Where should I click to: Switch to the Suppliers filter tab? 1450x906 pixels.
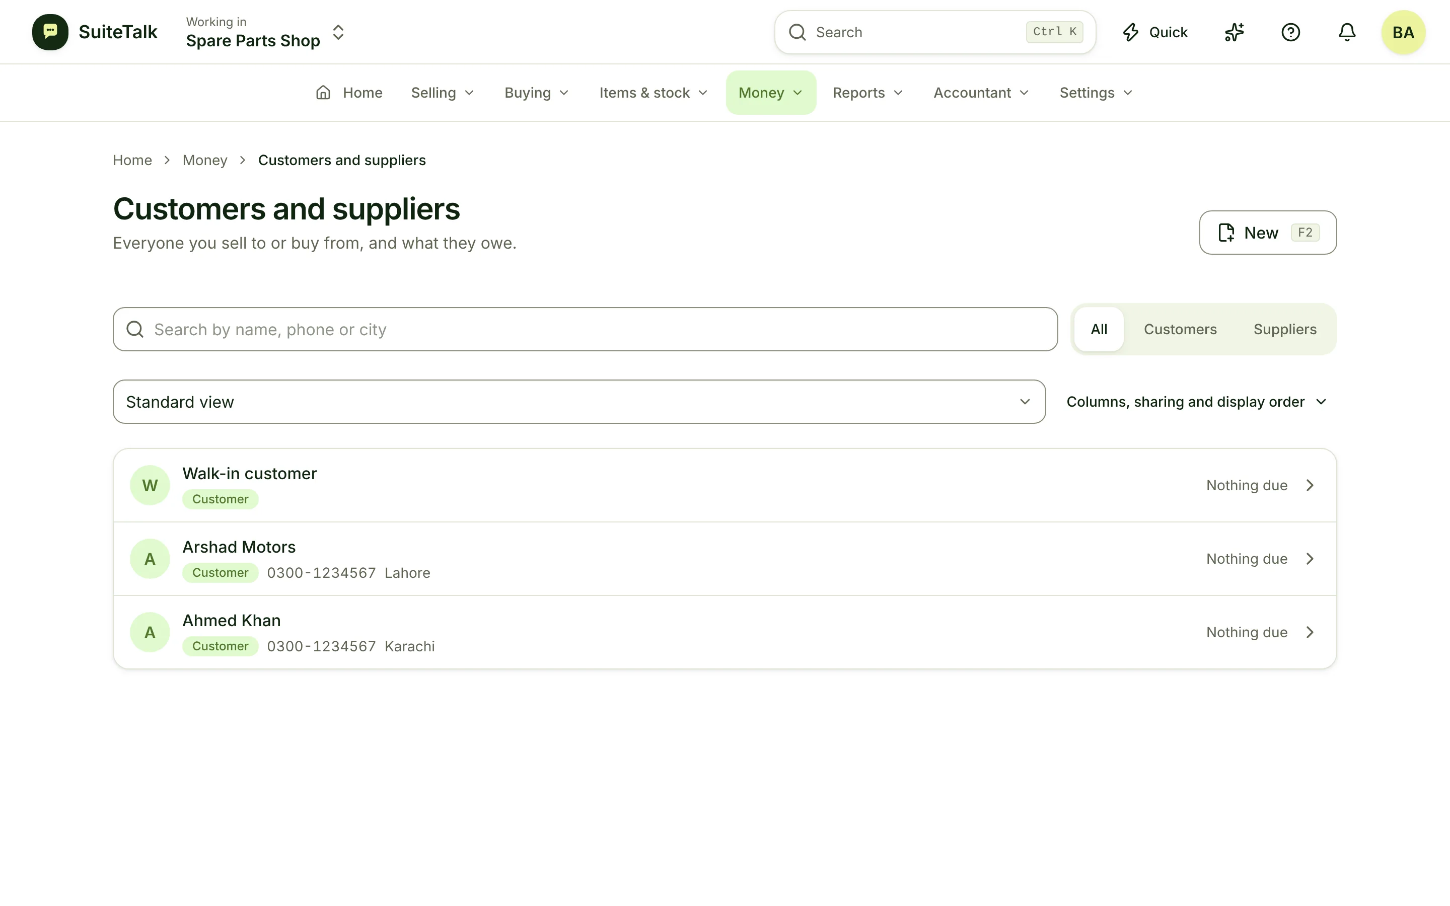click(x=1285, y=330)
